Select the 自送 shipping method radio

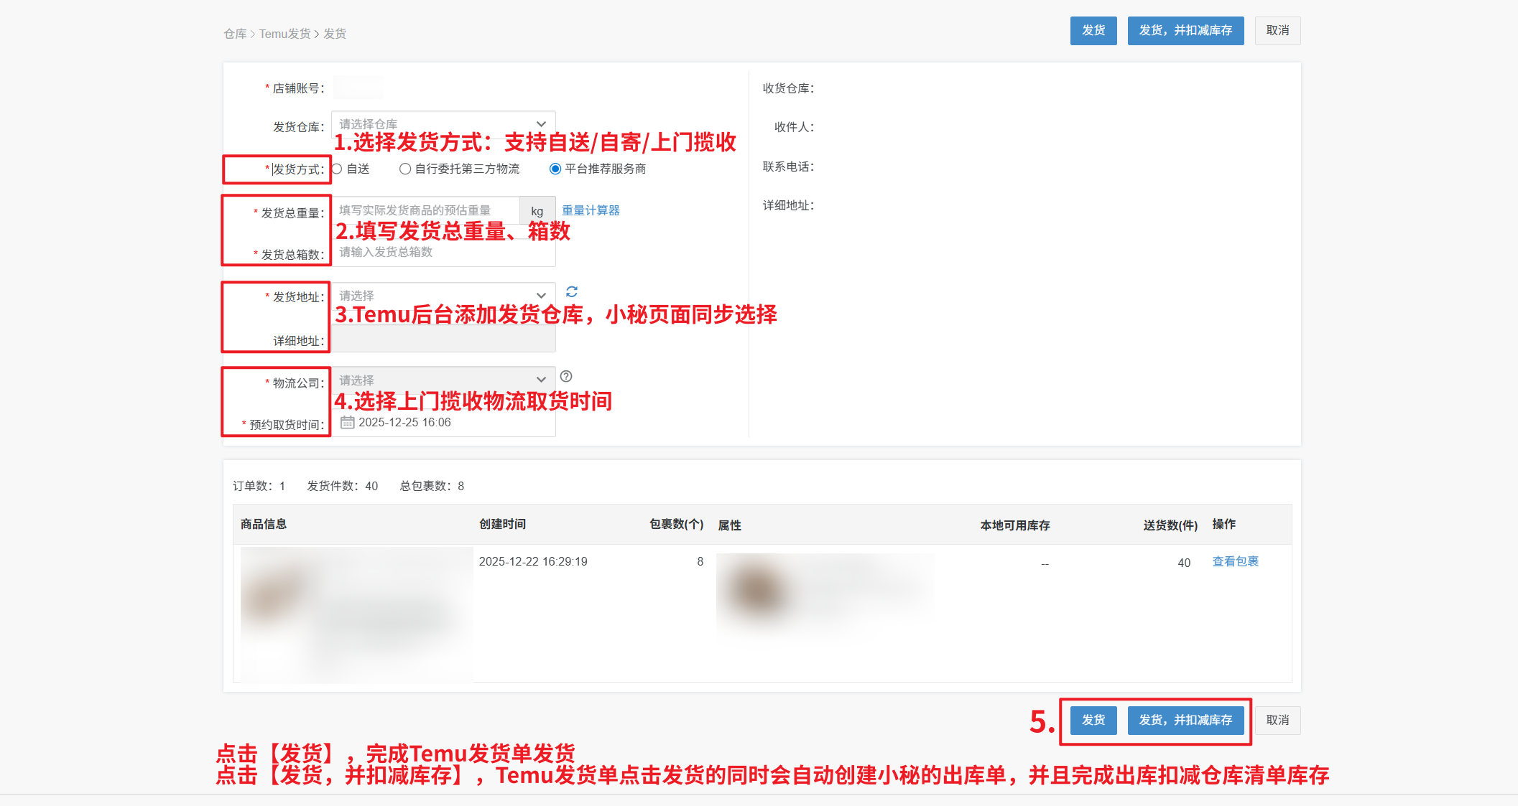(x=337, y=169)
